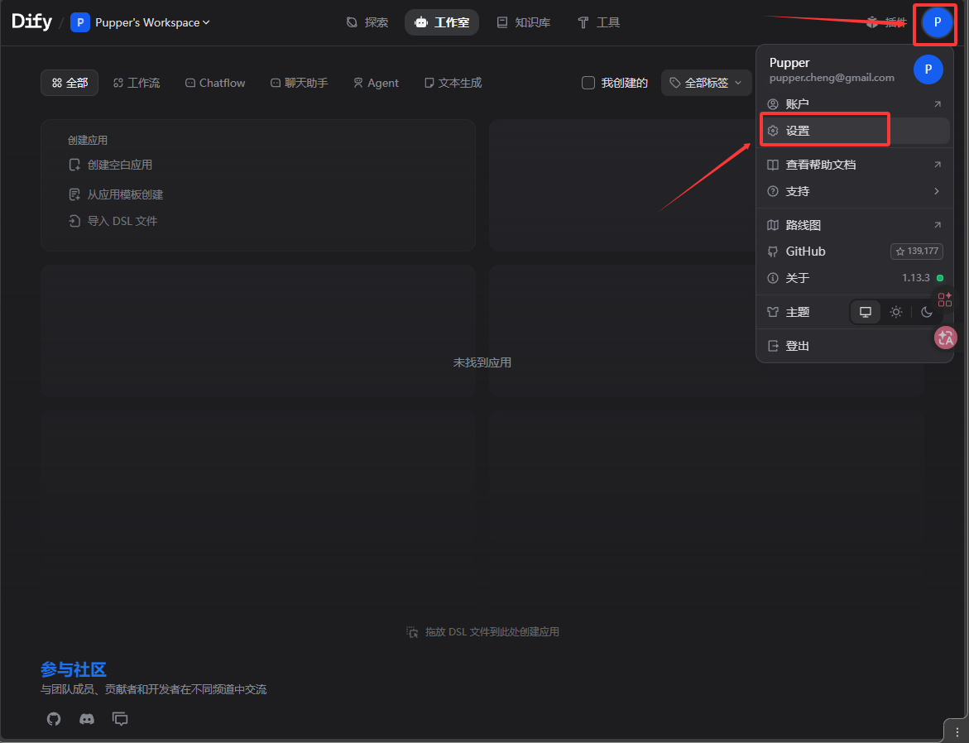The width and height of the screenshot is (969, 743).
Task: Click 导入 DSL 文件
Action: point(122,221)
